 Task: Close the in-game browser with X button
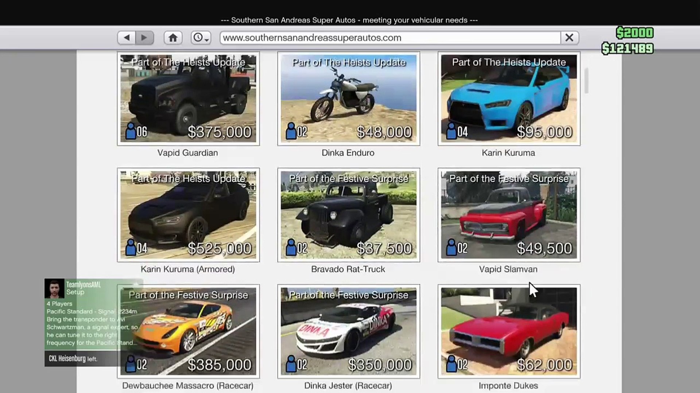click(x=569, y=37)
